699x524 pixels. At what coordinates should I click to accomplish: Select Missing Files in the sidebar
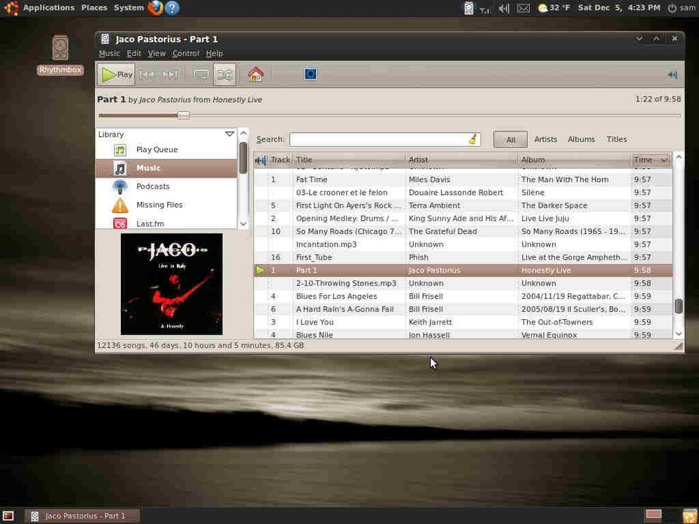pos(159,205)
